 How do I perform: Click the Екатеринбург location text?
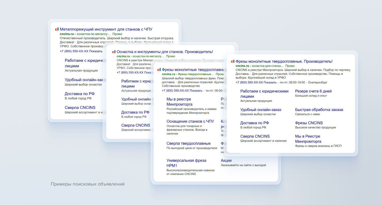click(318, 82)
